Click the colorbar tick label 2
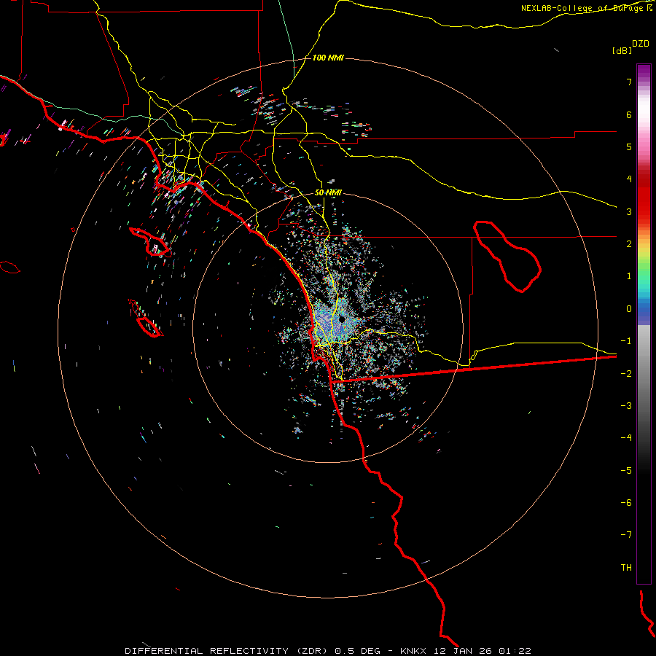Screen dimensions: 656x656 coord(629,244)
